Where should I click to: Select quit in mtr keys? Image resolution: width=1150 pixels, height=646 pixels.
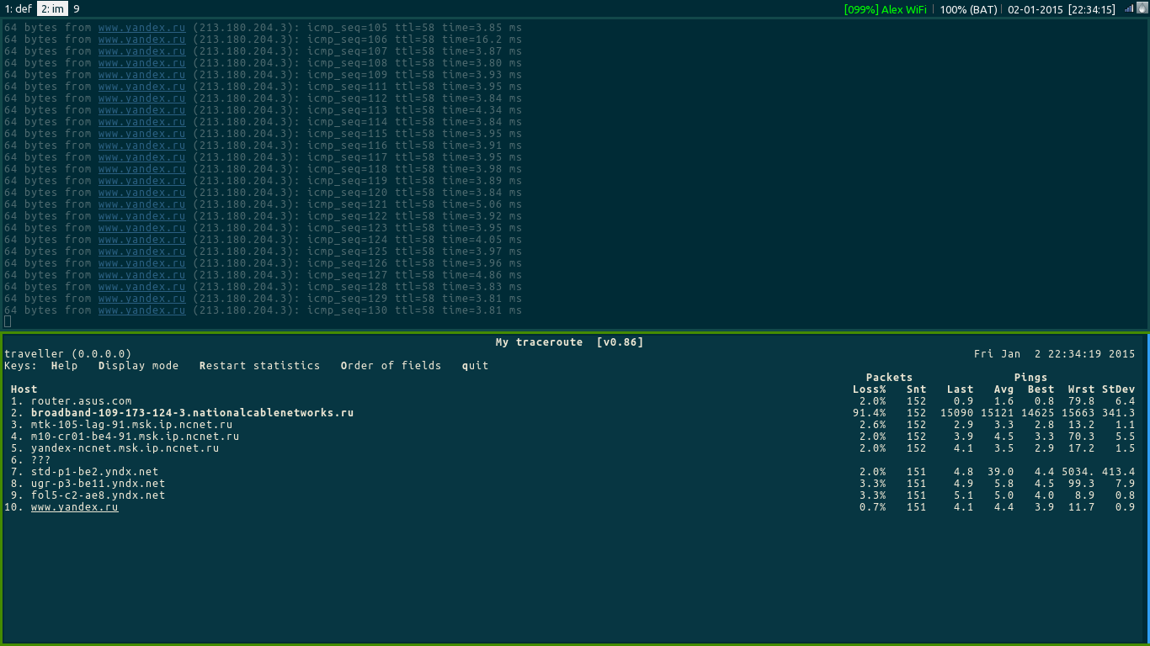(475, 366)
